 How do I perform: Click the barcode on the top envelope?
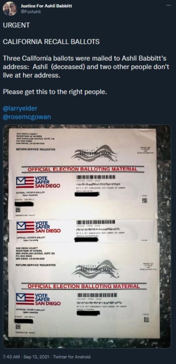[x=95, y=177]
